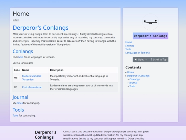
Task: Click footer Derperor's Conlangs title
Action: 46,135
